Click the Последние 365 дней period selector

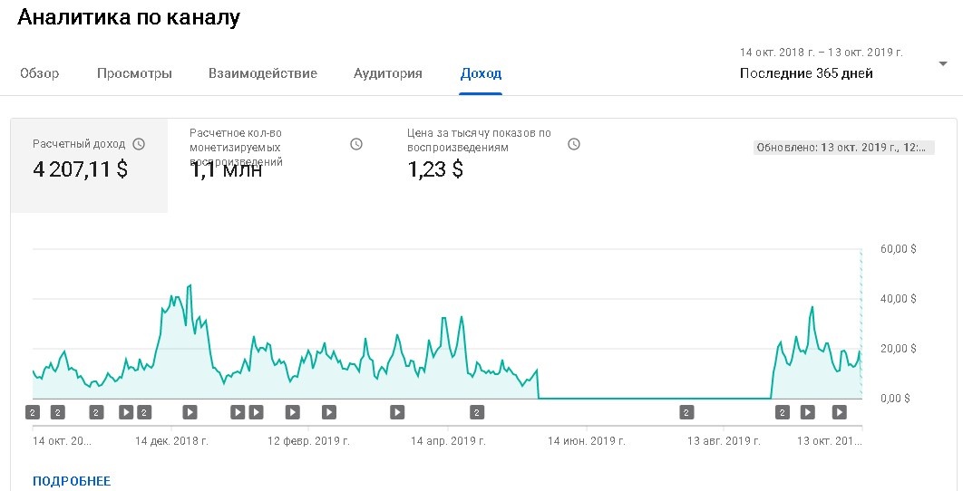(x=806, y=73)
